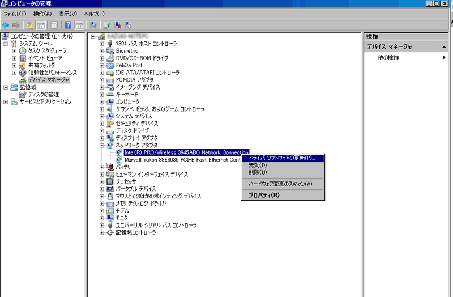Collapse the システム ツール node

6,44
